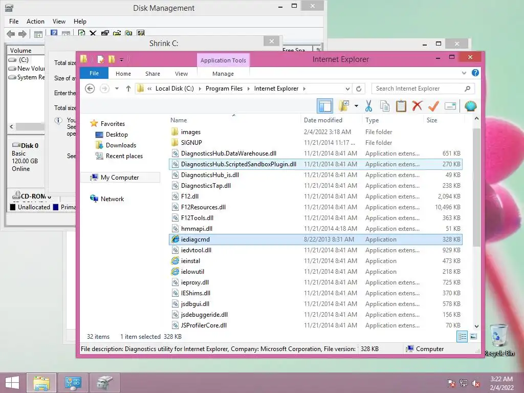
Task: Click the orange checkmark properties icon
Action: point(433,106)
